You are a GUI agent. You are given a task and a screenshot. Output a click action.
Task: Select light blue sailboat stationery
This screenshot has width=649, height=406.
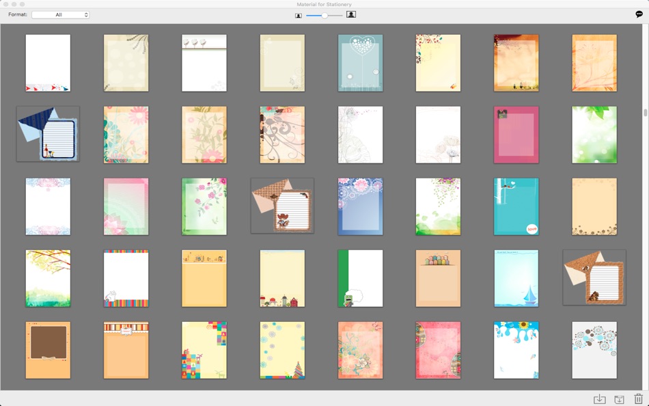click(x=516, y=278)
